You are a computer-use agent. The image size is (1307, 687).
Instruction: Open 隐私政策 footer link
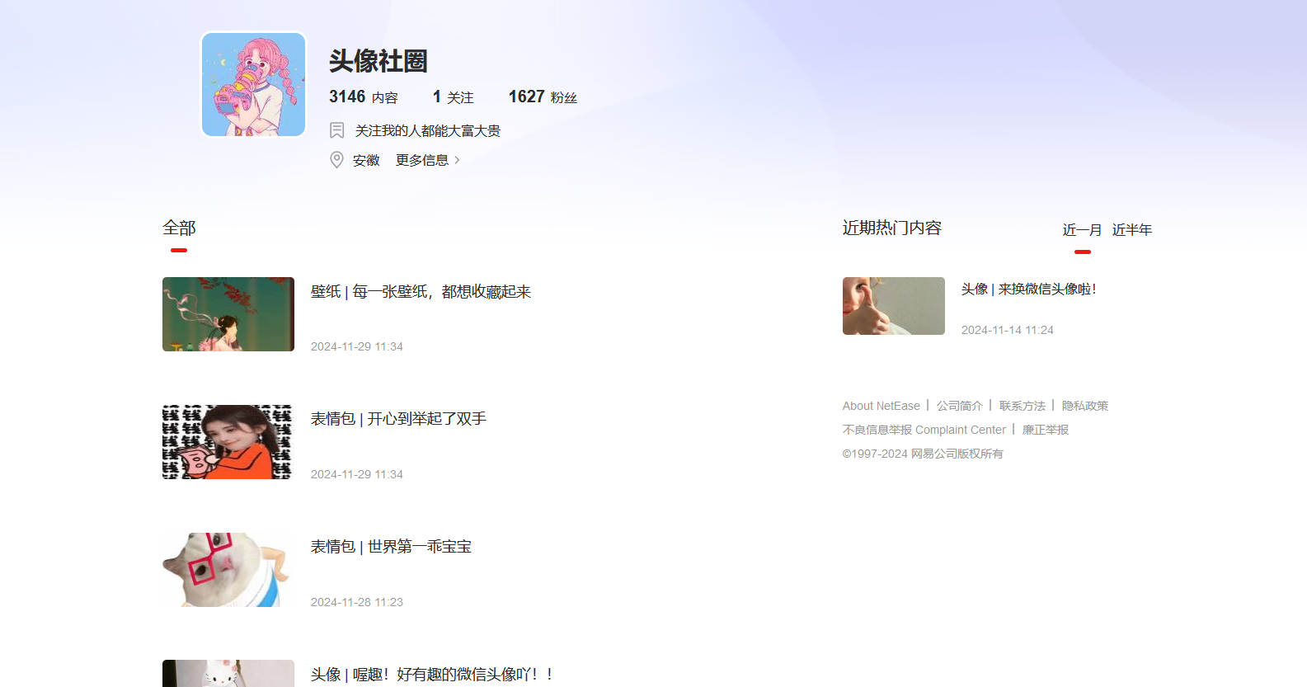1084,406
